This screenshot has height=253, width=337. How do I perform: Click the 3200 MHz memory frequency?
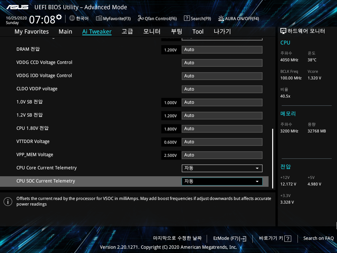click(289, 131)
